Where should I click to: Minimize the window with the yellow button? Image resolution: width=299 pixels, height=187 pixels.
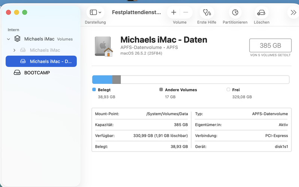click(x=16, y=12)
